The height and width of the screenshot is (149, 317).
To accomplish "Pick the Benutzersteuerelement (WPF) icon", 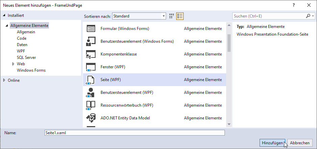I will [x=91, y=92].
